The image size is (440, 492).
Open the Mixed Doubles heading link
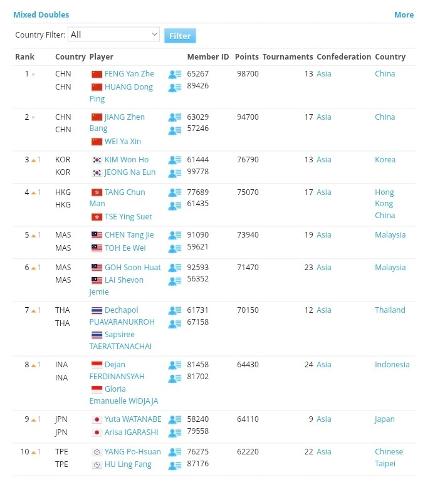pyautogui.click(x=41, y=15)
